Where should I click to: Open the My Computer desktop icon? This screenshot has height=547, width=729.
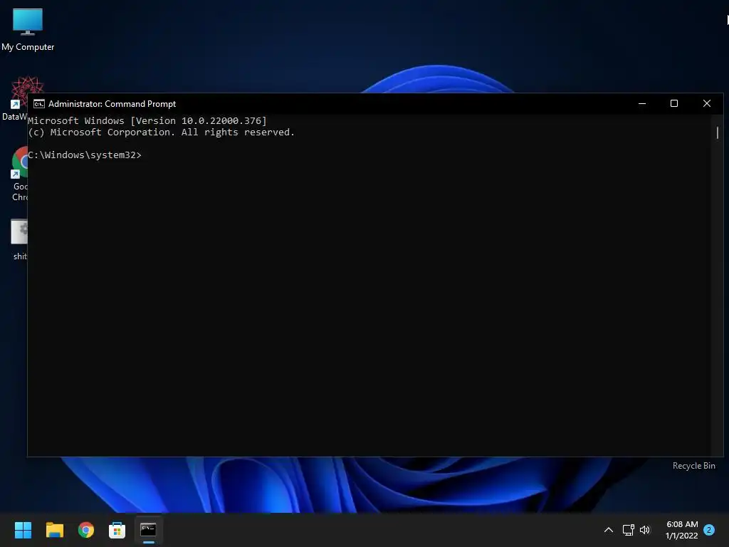[28, 30]
